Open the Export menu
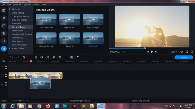The height and width of the screenshot is (109, 195). pos(36,5)
